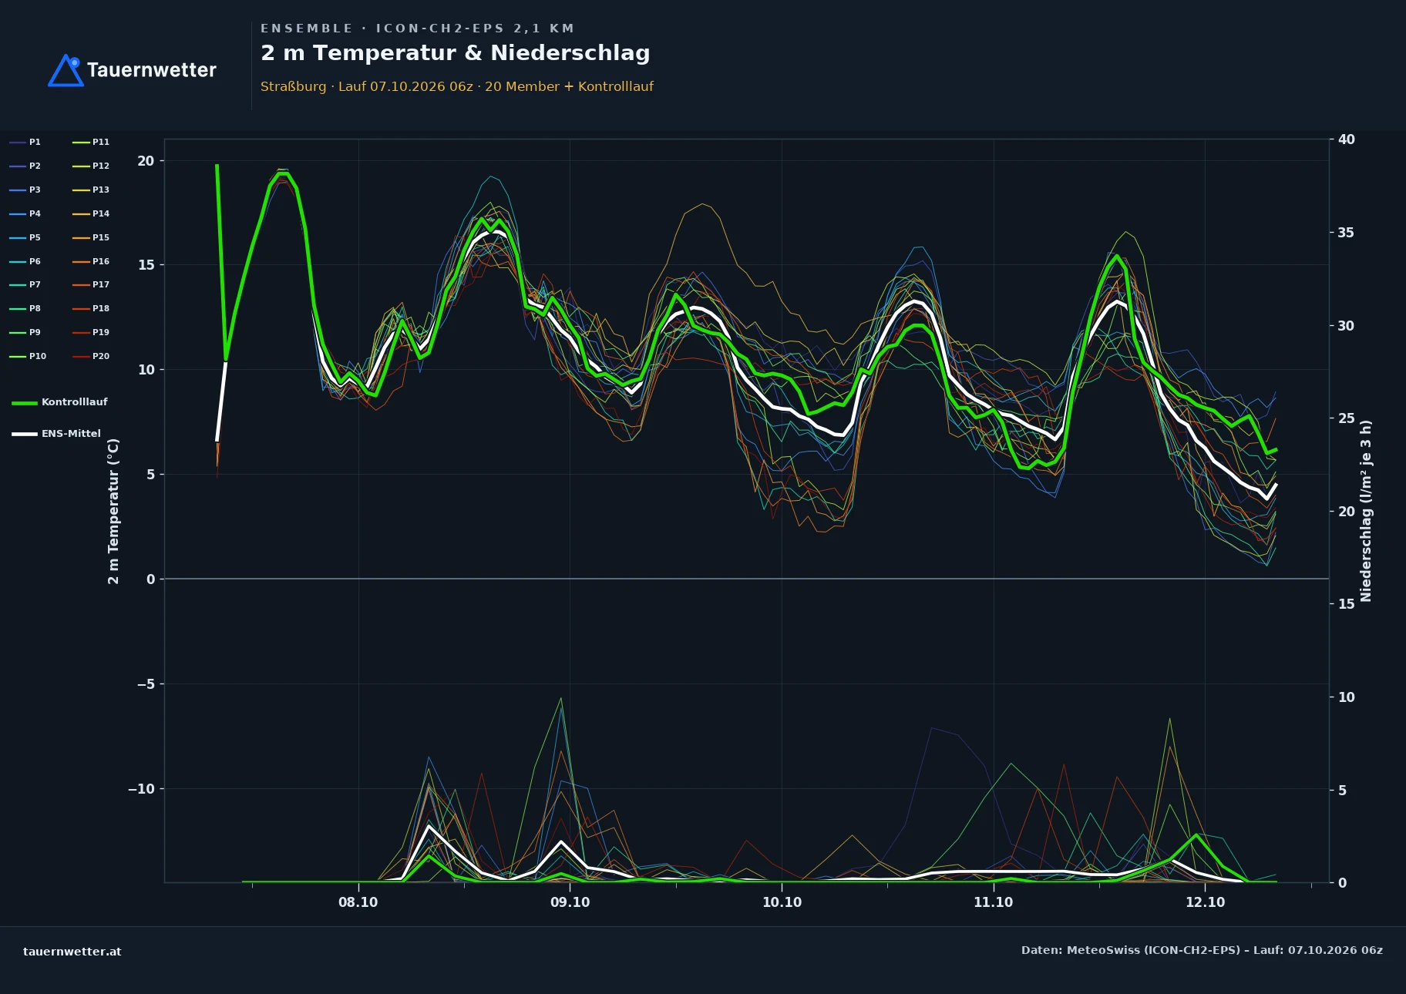Click the 40 tick on precipitation axis

(x=1347, y=139)
